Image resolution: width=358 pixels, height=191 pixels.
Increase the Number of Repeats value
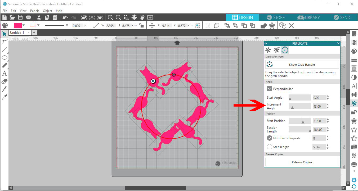tap(328, 137)
